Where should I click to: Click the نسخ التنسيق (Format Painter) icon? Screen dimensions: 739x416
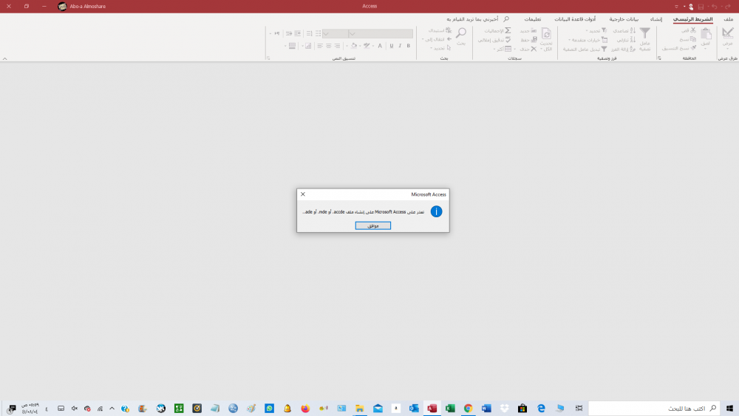693,48
